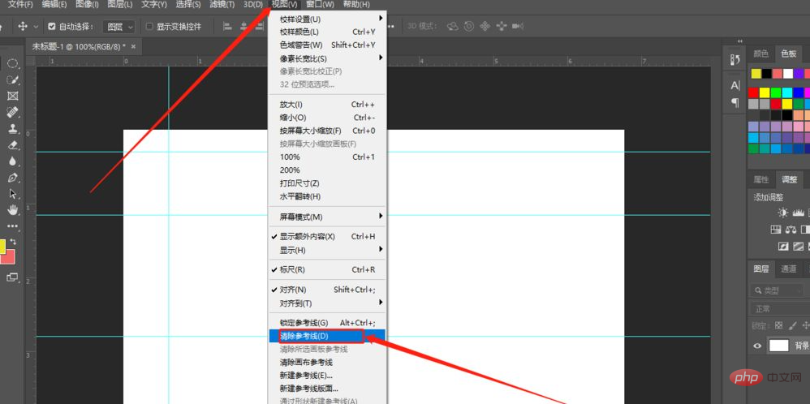The height and width of the screenshot is (404, 810).
Task: Click lock transparent pixels icon
Action: (779, 325)
